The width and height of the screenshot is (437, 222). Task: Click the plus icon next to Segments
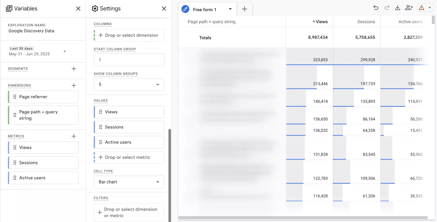[74, 69]
